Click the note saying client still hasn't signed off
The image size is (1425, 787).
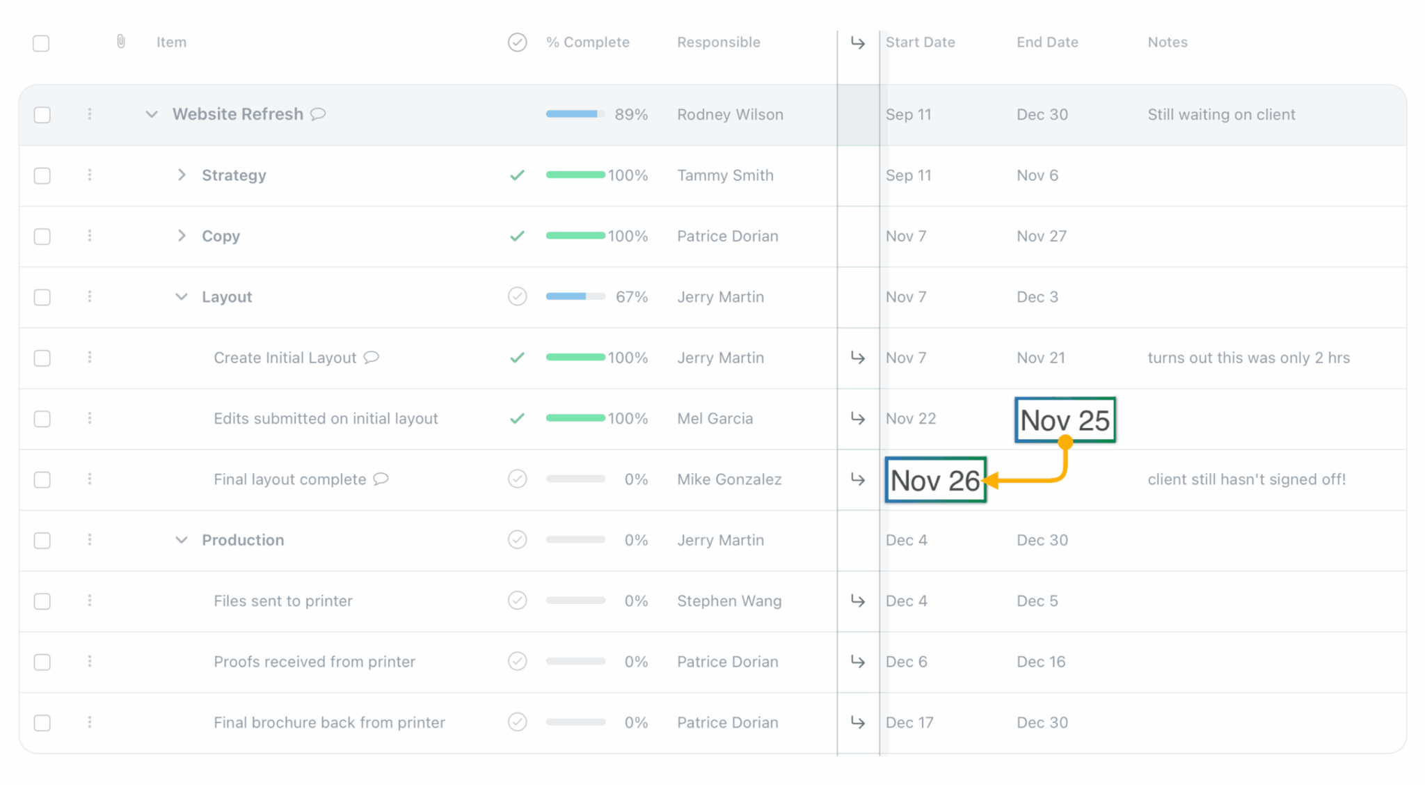click(1245, 479)
